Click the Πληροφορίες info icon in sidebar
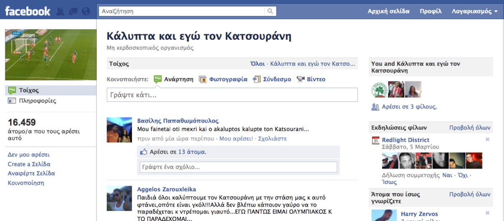Viewport: 504px width, 221px height. tap(12, 100)
